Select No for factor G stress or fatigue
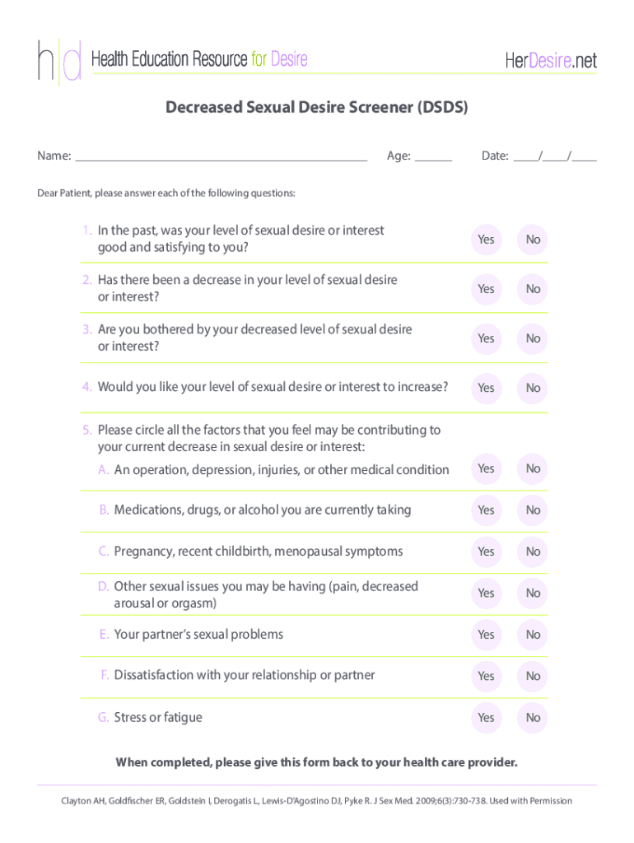634x843 pixels. pos(533,718)
